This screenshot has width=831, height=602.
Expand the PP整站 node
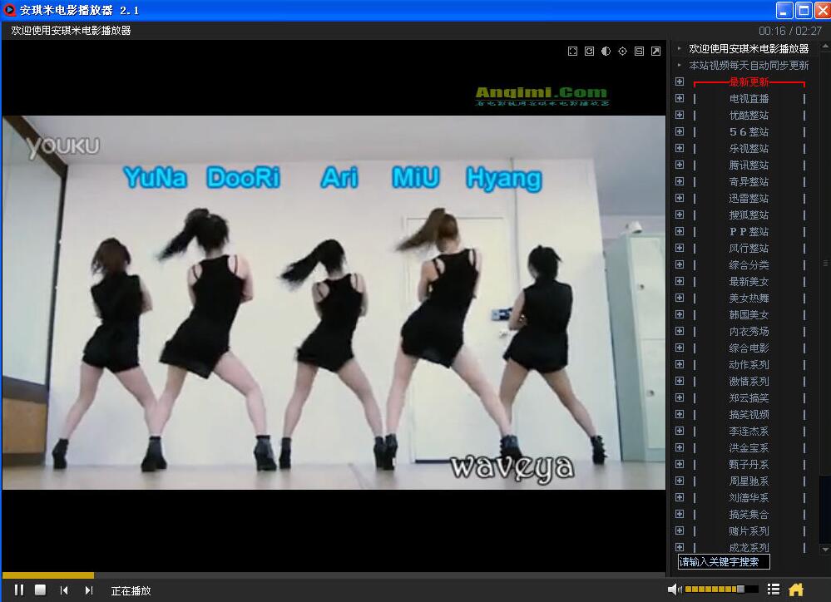(680, 231)
